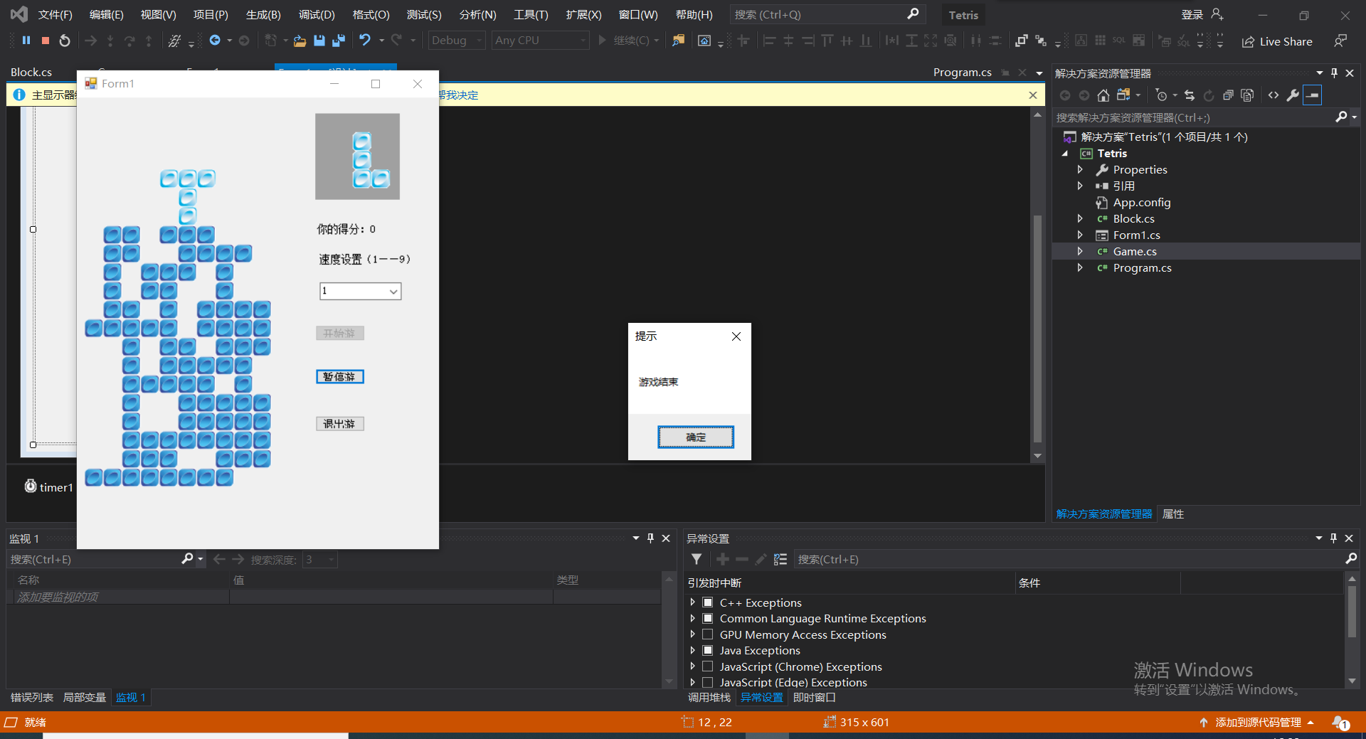Switch to the 属性 tab beside Solution Explorer

pos(1173,514)
